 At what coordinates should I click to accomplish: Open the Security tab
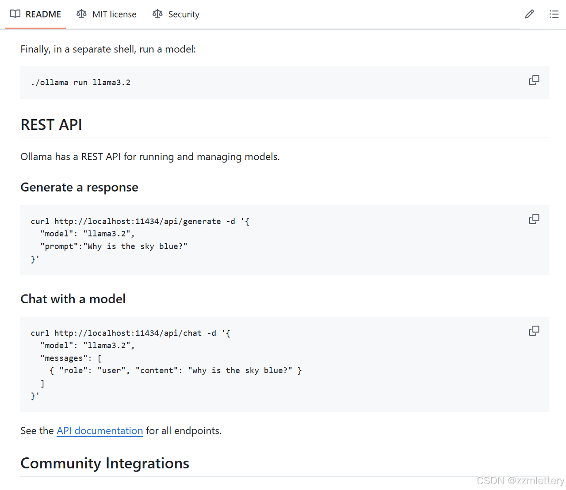(176, 14)
